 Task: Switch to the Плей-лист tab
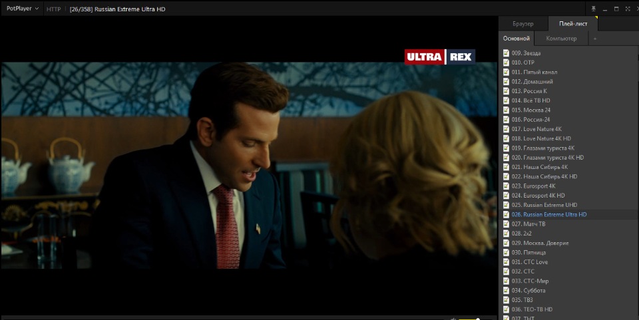(x=573, y=23)
